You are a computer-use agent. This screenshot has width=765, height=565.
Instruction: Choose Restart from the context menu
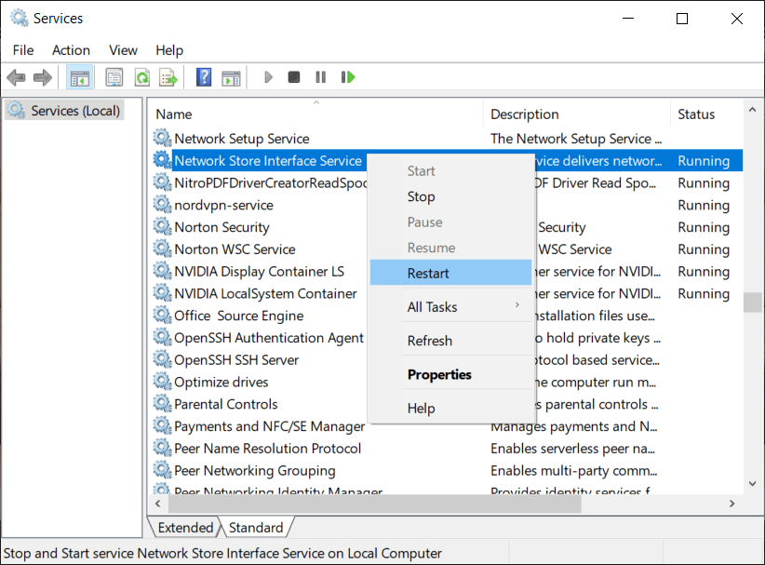[x=431, y=273]
